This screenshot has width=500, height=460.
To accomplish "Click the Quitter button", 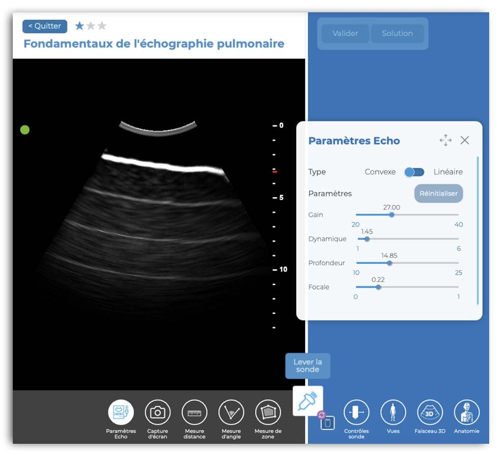I will (45, 26).
